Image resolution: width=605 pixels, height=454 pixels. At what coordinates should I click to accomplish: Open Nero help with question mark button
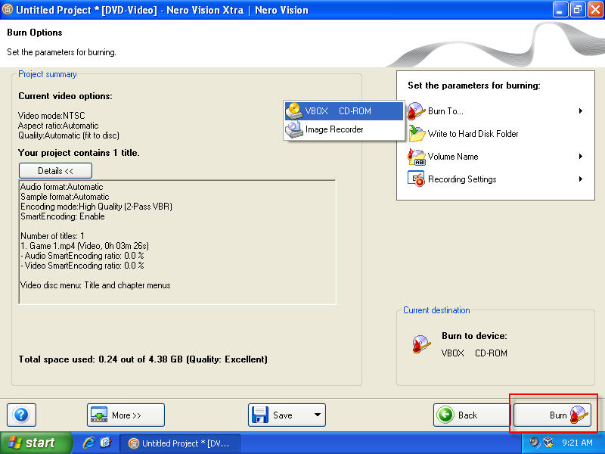tap(22, 415)
